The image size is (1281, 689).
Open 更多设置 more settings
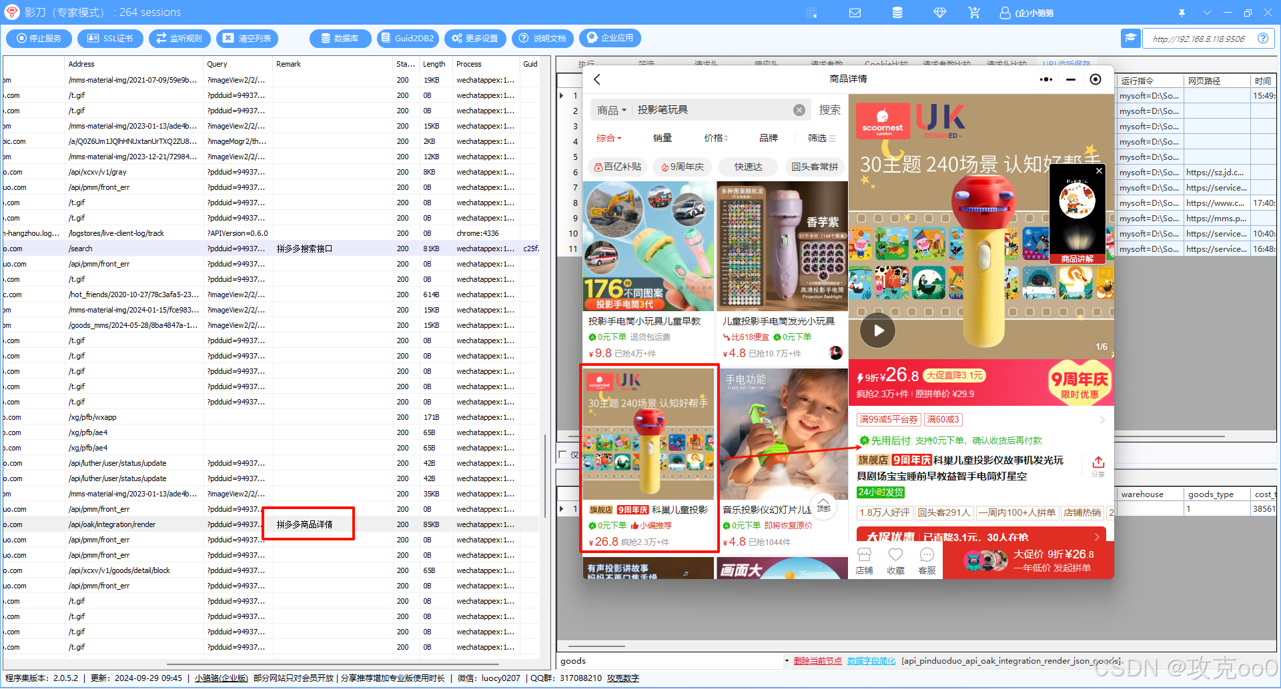click(x=475, y=39)
